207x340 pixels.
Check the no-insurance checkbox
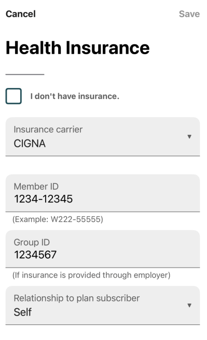[x=13, y=96]
